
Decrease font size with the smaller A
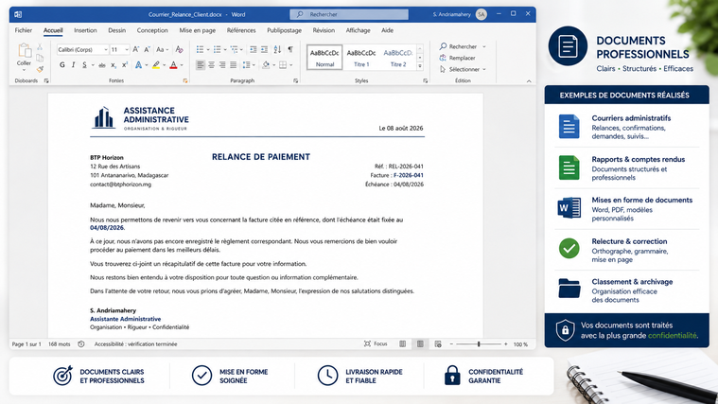click(147, 49)
